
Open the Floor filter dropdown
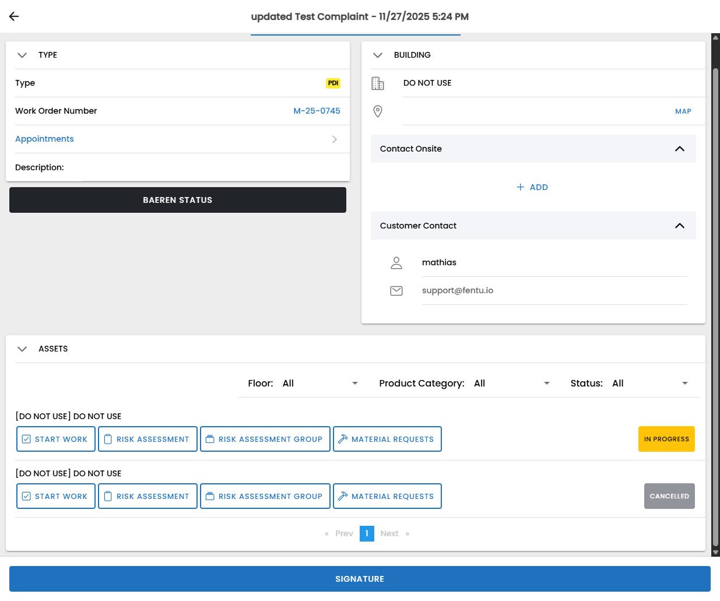pyautogui.click(x=319, y=384)
